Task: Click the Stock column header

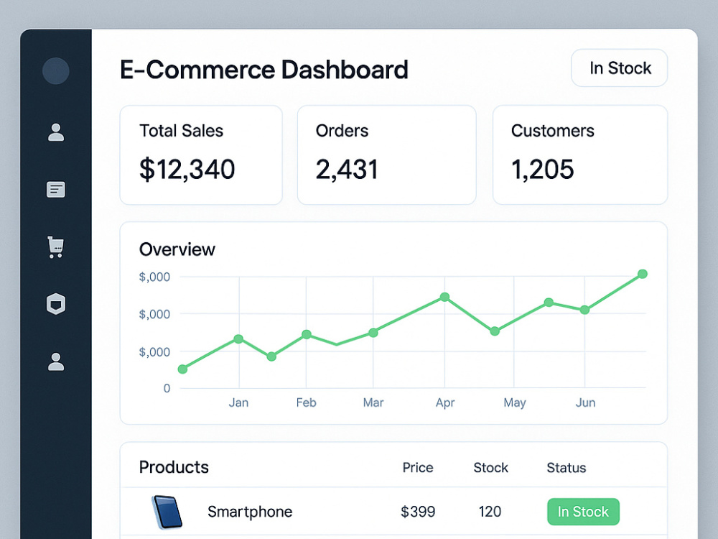Action: click(x=490, y=468)
